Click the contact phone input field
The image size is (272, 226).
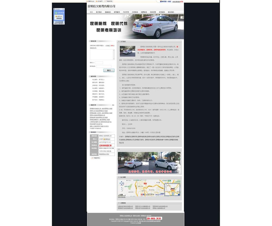[104, 66]
